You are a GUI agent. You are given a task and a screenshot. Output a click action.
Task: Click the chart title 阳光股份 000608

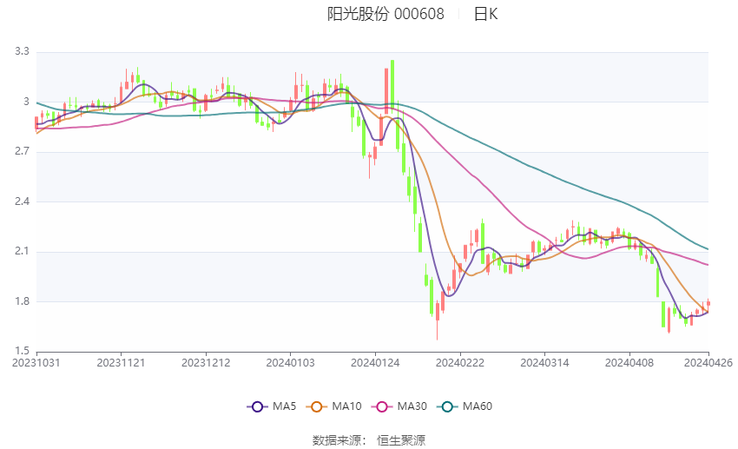pos(385,14)
